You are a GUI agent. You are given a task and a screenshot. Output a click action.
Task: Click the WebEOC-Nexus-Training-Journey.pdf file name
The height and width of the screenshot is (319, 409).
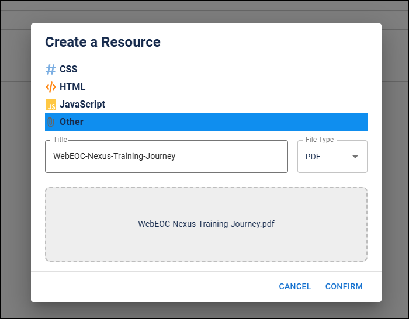pos(206,224)
